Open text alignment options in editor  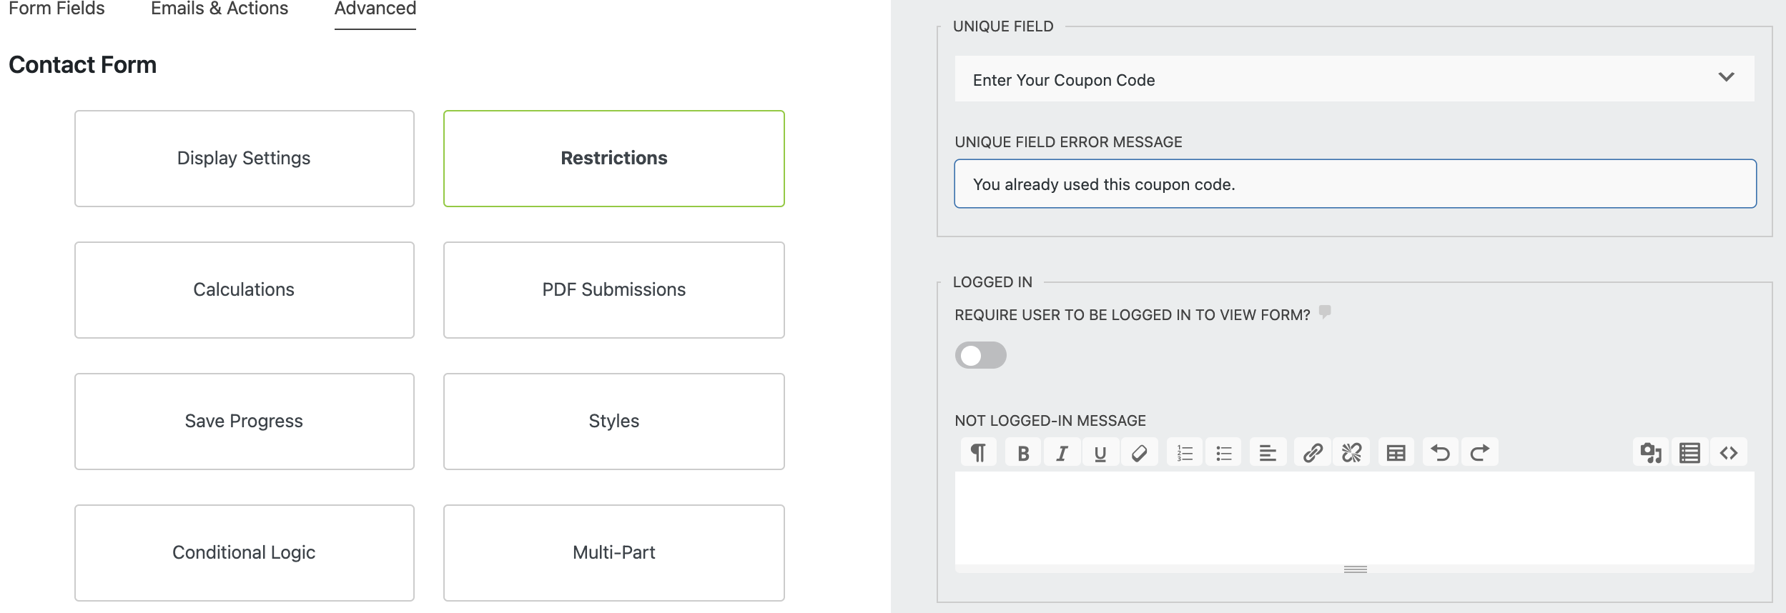point(1268,453)
